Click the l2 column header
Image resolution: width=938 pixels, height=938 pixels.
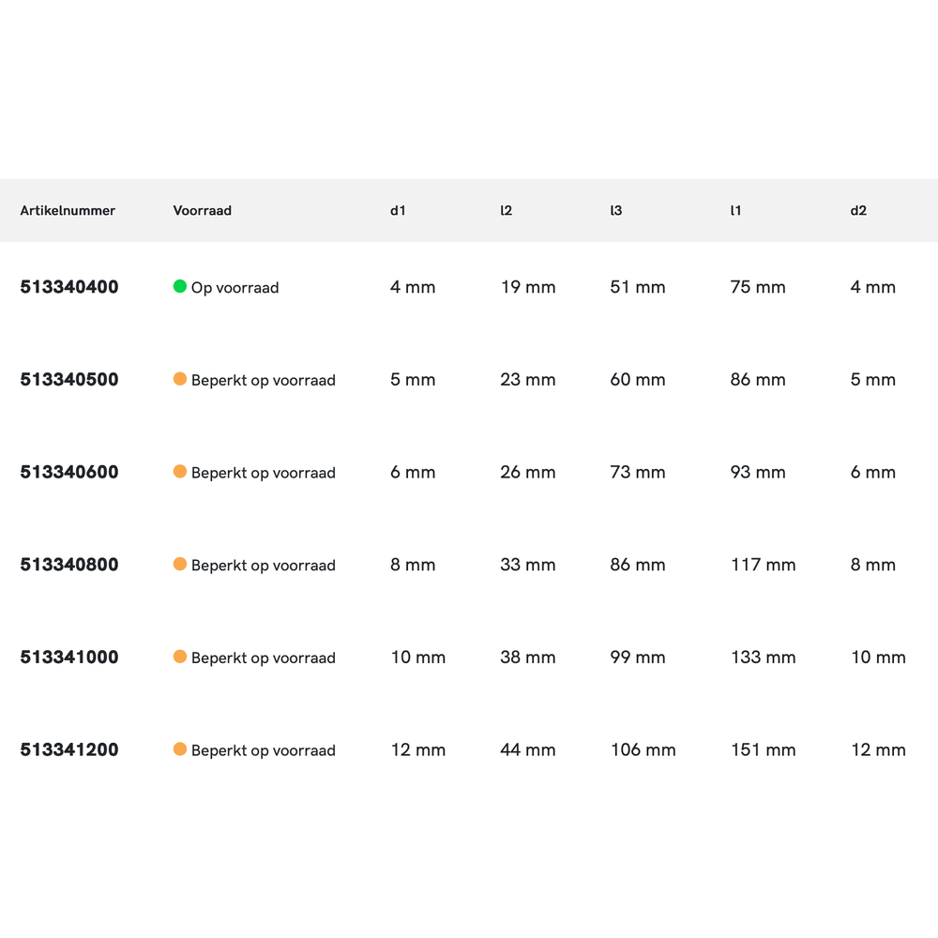(x=507, y=211)
